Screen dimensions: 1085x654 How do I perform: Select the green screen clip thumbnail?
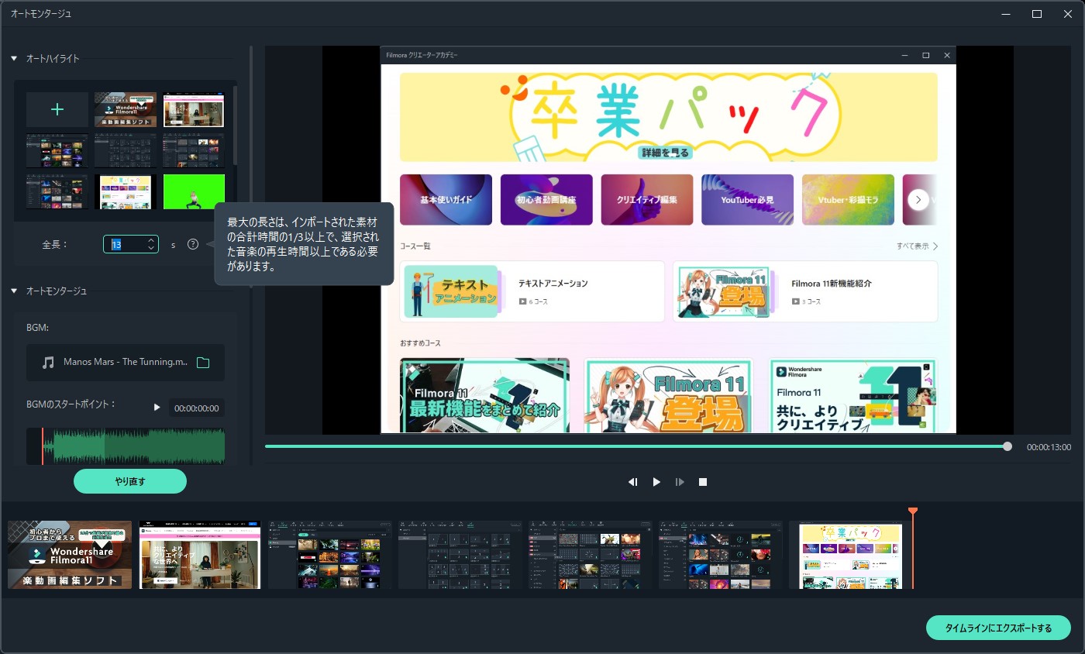coord(194,191)
